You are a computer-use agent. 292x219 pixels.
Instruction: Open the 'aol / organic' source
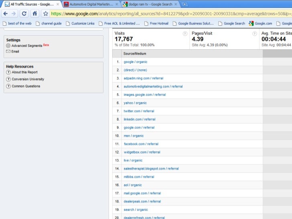tap(133, 185)
